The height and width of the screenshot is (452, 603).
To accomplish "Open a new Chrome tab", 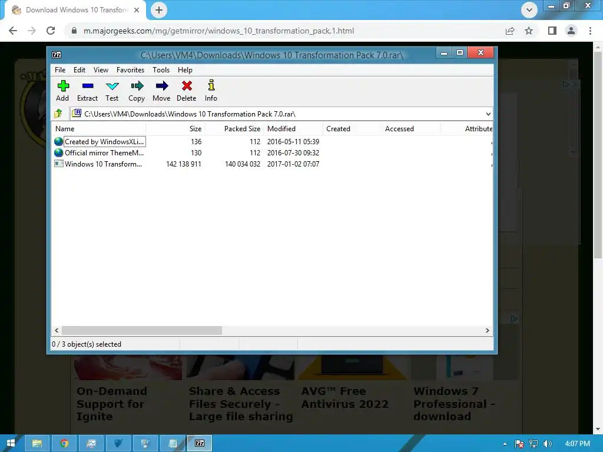I will pos(159,11).
